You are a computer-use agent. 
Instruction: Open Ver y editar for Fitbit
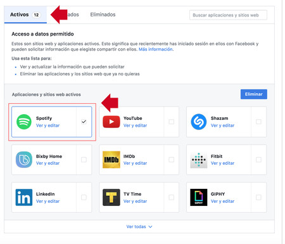(x=222, y=164)
